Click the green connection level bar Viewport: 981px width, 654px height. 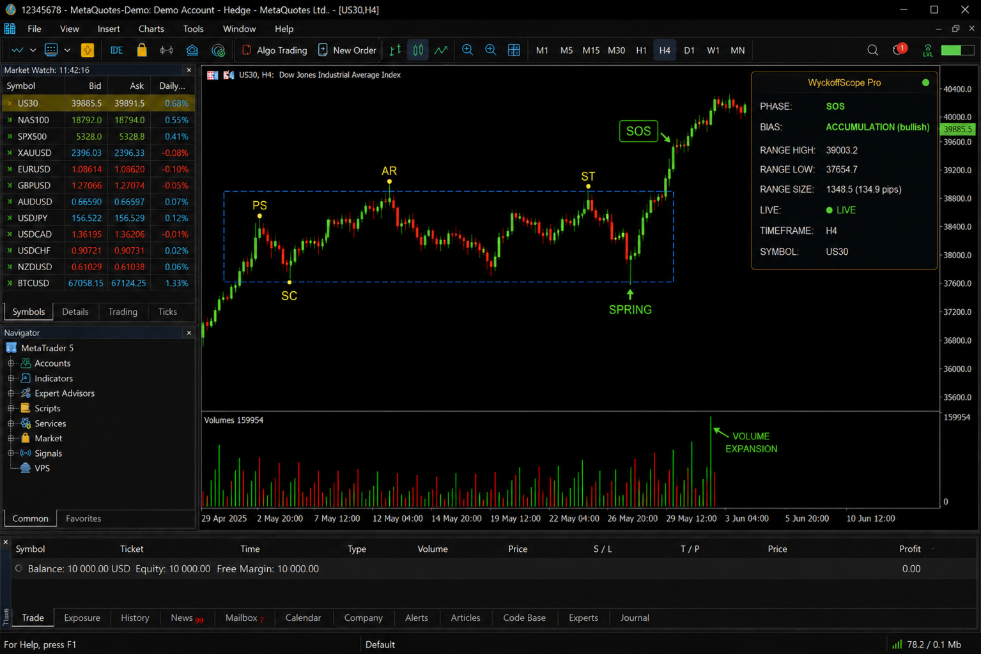(957, 50)
